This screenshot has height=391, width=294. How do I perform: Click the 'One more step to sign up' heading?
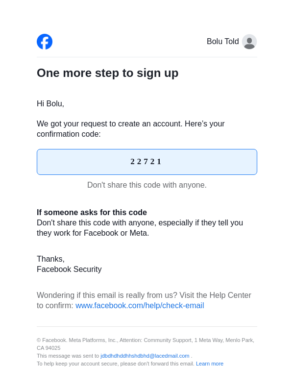pyautogui.click(x=107, y=73)
